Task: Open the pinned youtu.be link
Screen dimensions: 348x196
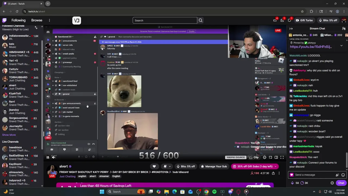Action: (311, 47)
